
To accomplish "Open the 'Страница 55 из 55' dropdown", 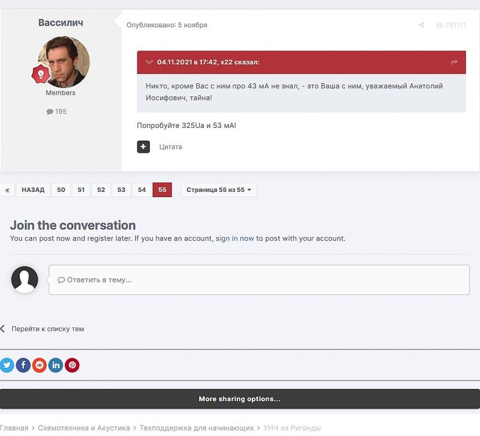I will tap(218, 190).
